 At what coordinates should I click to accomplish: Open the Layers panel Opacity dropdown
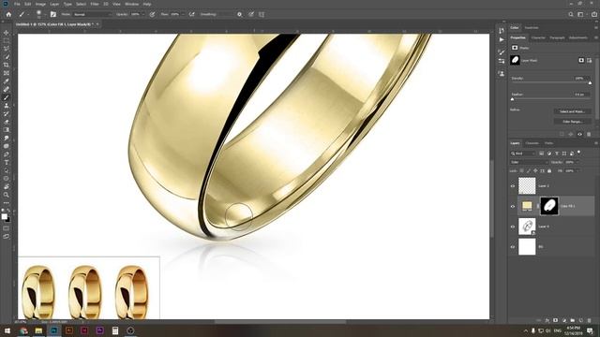click(577, 162)
